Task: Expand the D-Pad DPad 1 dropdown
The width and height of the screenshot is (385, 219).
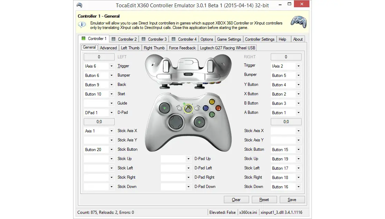Action: [x=111, y=113]
